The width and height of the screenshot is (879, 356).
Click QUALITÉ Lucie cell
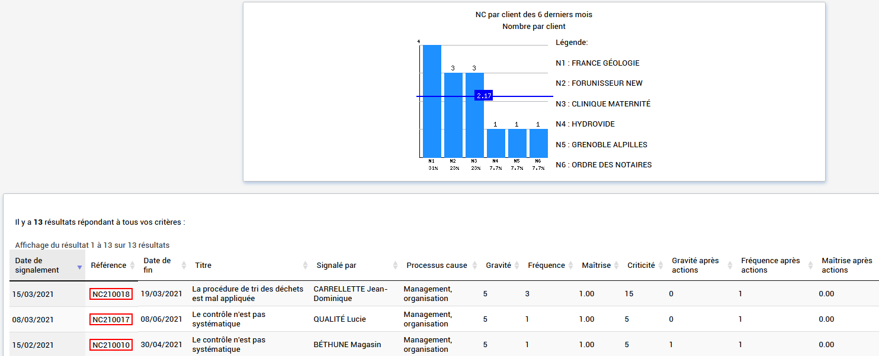coord(339,319)
